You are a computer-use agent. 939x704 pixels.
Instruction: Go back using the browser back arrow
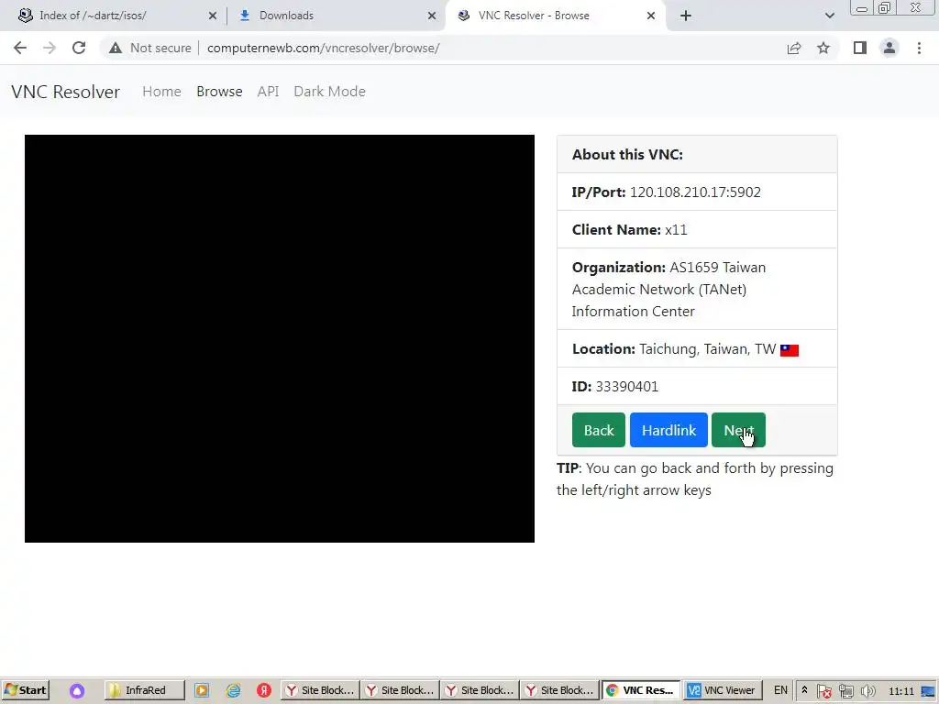[20, 48]
